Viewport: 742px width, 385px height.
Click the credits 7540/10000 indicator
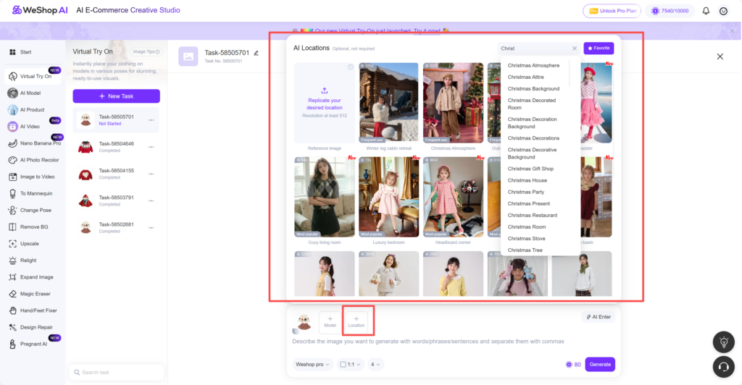tap(670, 11)
